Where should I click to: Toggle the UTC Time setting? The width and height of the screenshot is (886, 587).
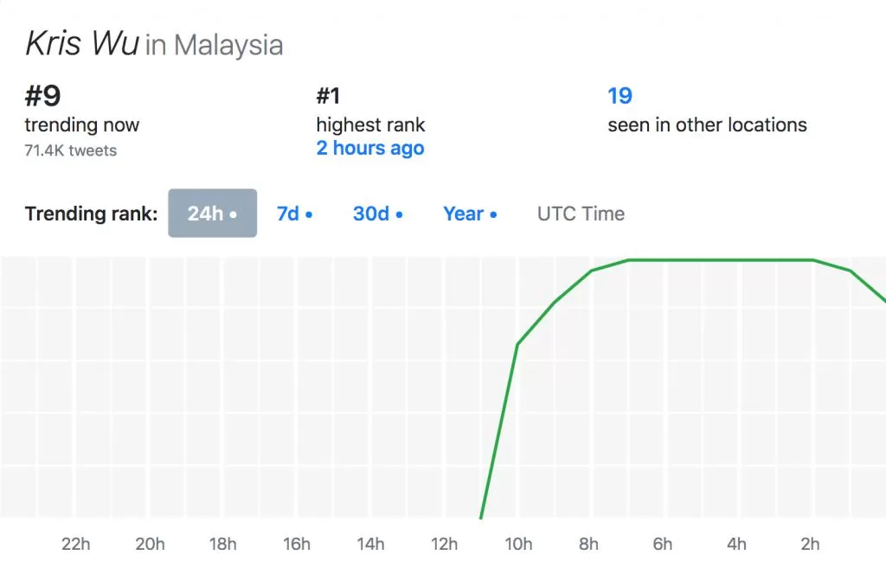581,214
